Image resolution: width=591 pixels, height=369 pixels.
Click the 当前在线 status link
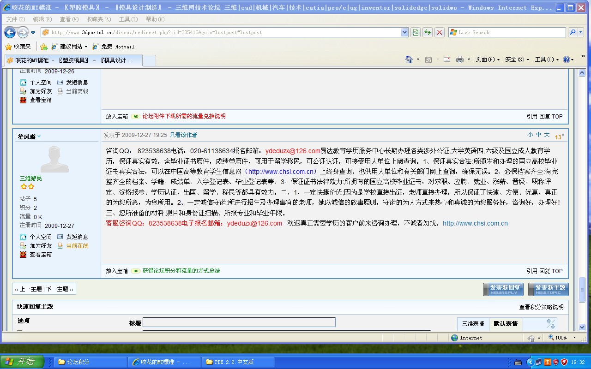(77, 246)
